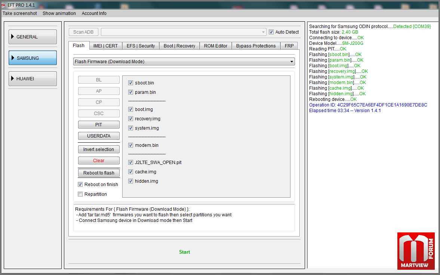Click the BL file button
The width and height of the screenshot is (440, 275).
point(99,80)
